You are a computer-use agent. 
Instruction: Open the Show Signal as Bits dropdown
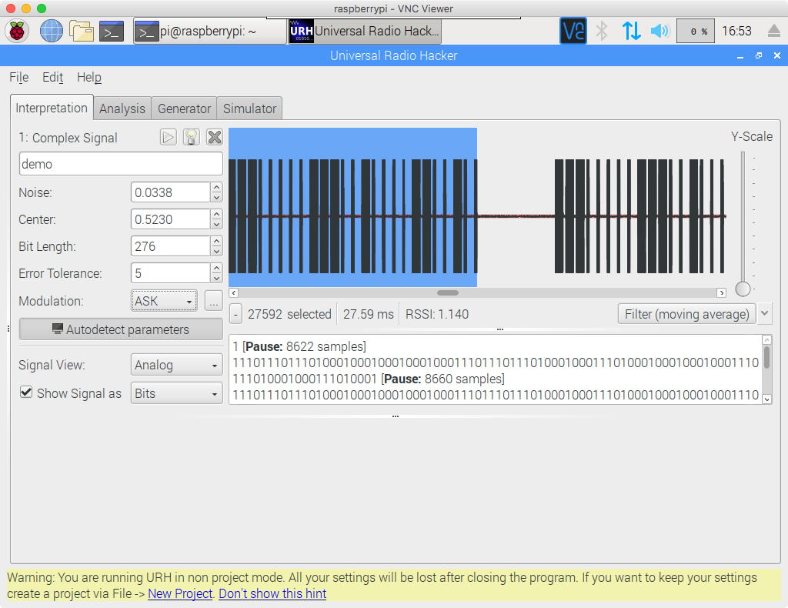(x=177, y=393)
